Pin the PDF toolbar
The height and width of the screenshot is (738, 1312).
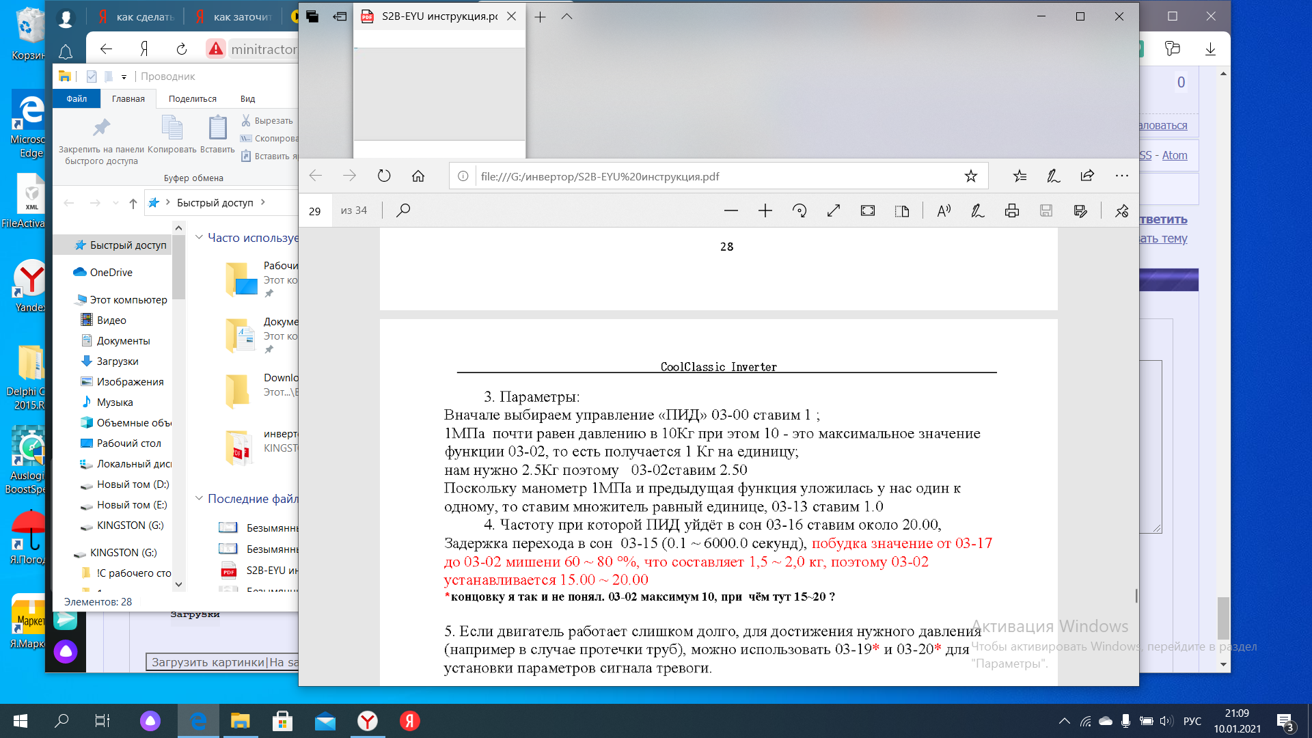coord(1121,211)
